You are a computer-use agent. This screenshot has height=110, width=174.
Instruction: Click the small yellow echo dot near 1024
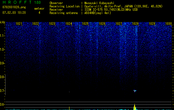tap(69, 92)
